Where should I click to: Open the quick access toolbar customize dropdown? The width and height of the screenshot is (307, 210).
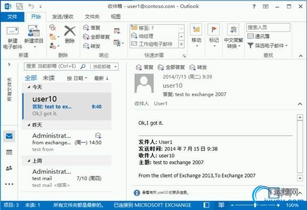click(x=41, y=6)
